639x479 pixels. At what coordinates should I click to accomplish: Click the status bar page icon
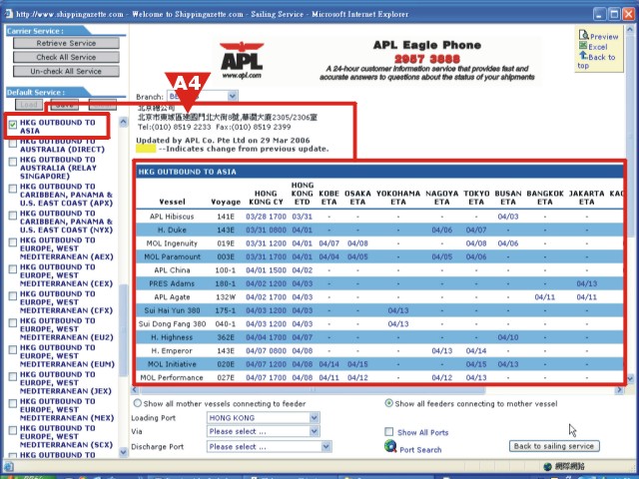[x=8, y=466]
